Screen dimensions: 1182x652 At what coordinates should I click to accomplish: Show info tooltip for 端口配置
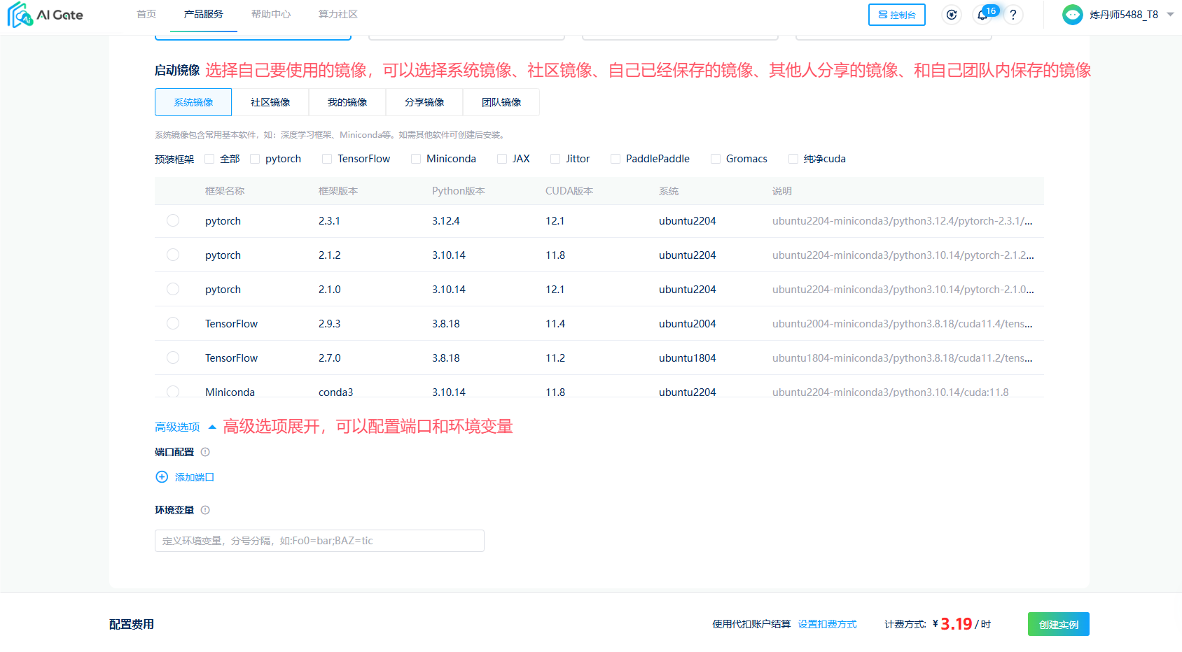(x=205, y=452)
